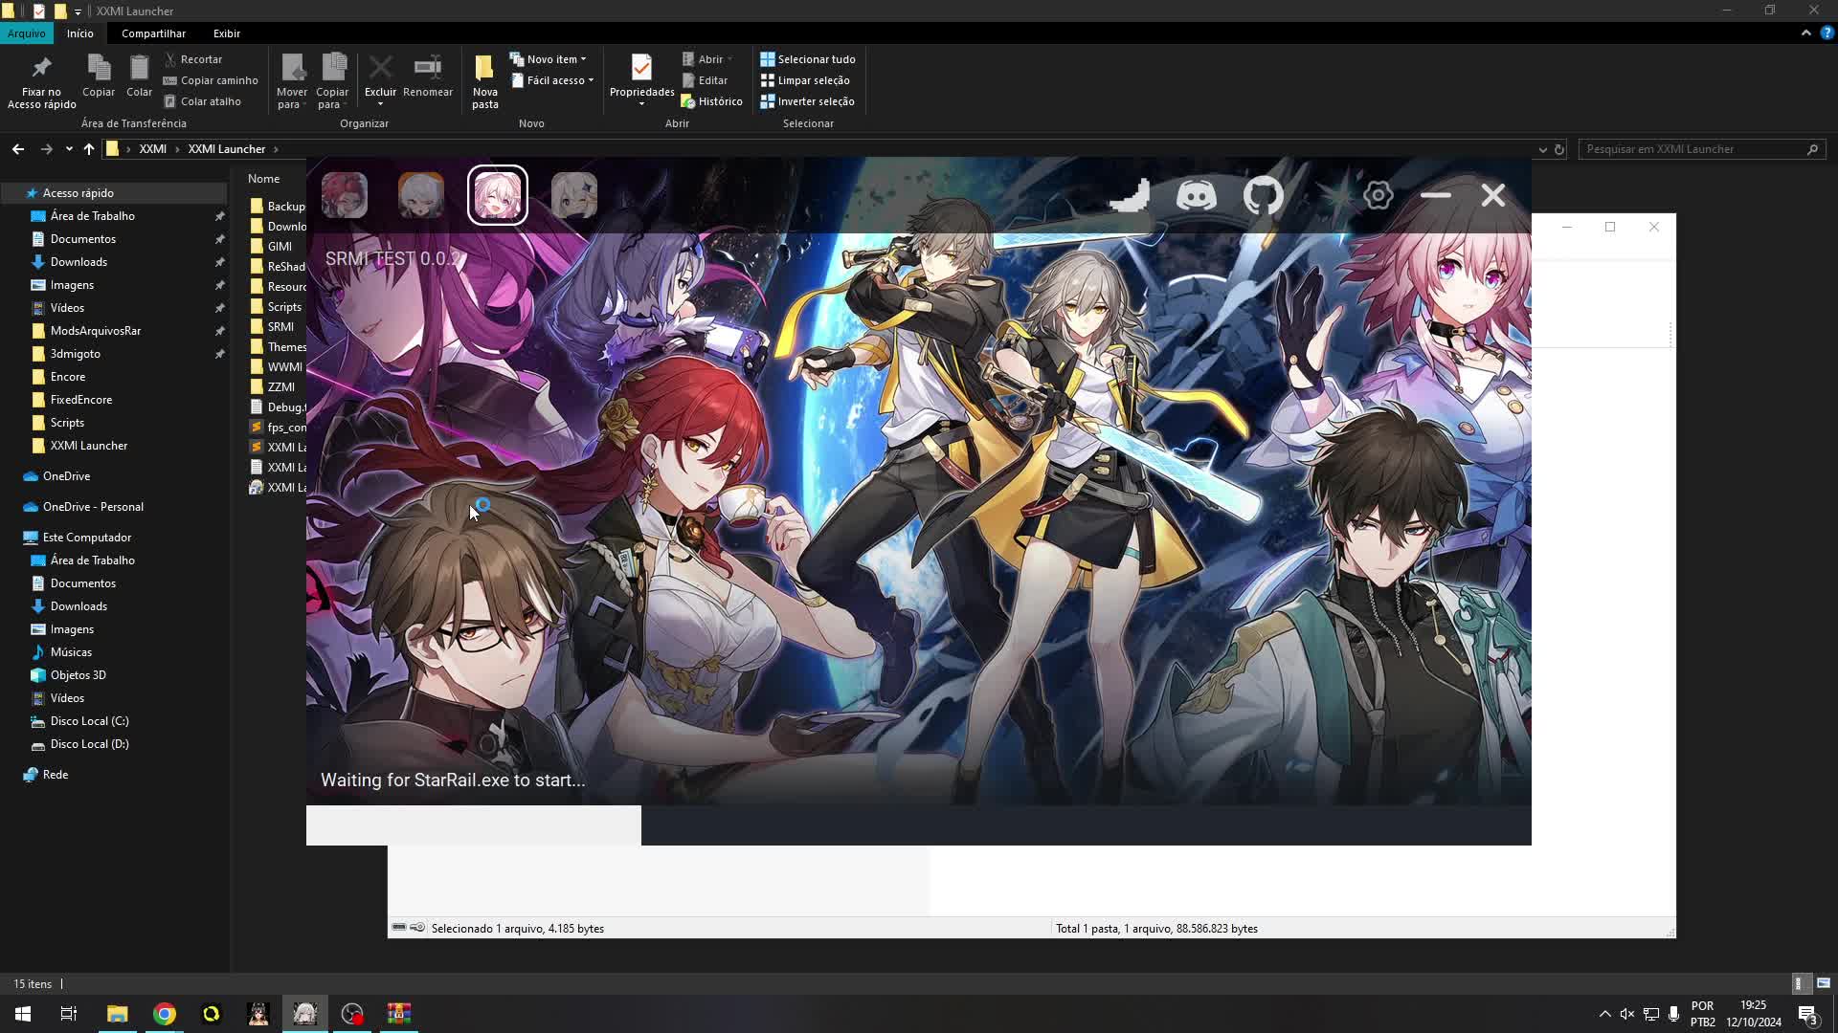Select the orange game icon with white-haired character
Image resolution: width=1838 pixels, height=1033 pixels.
[421, 195]
